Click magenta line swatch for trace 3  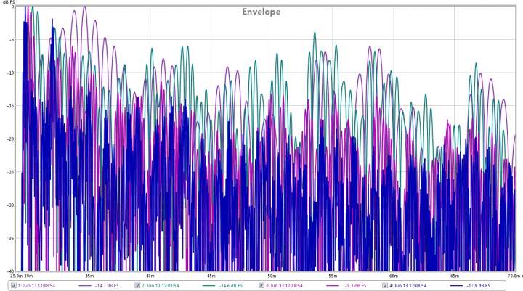click(333, 286)
